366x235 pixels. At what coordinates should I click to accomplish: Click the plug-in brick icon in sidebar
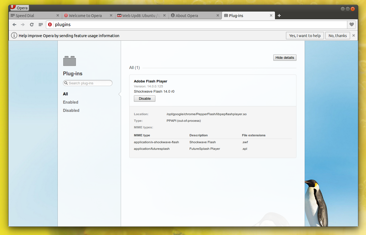(x=70, y=61)
